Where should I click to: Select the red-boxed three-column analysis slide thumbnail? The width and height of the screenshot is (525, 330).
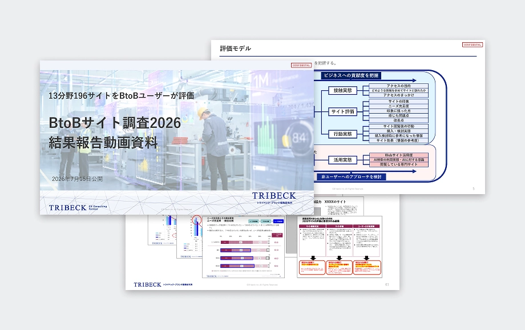pyautogui.click(x=340, y=247)
